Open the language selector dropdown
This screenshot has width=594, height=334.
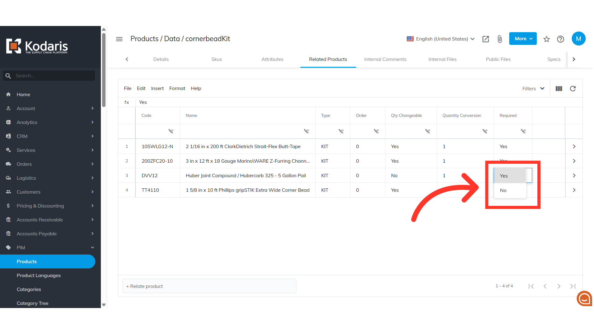click(441, 39)
